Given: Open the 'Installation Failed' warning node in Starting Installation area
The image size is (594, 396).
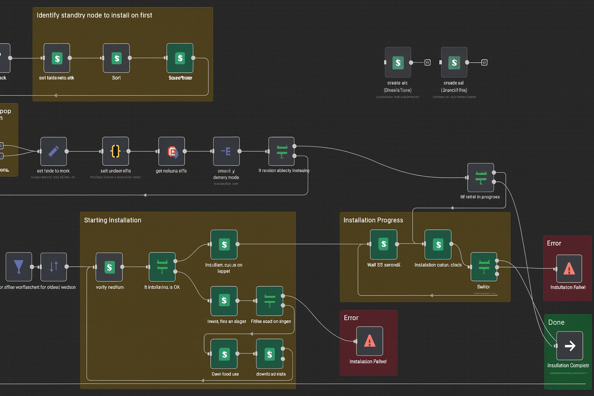Looking at the screenshot, I should click(369, 341).
